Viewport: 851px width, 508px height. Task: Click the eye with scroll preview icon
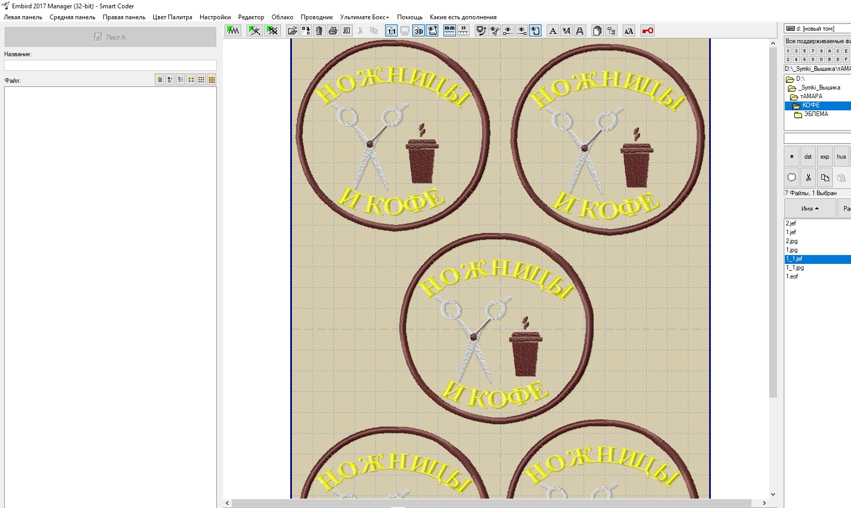click(x=433, y=31)
